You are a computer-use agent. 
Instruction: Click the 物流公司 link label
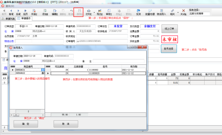(9, 41)
